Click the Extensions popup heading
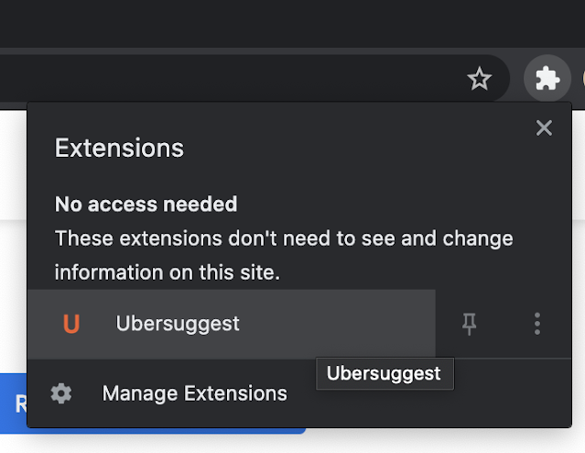Screen dimensions: 585x453 [x=119, y=148]
